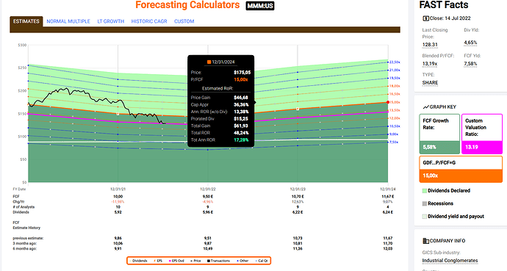Click the 10,50x multiple label

tap(395, 126)
